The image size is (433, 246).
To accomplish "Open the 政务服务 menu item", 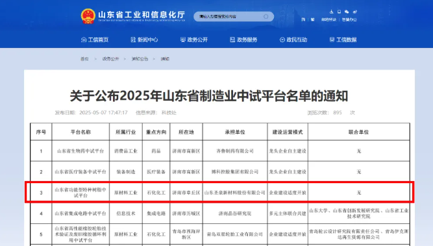I will [247, 40].
